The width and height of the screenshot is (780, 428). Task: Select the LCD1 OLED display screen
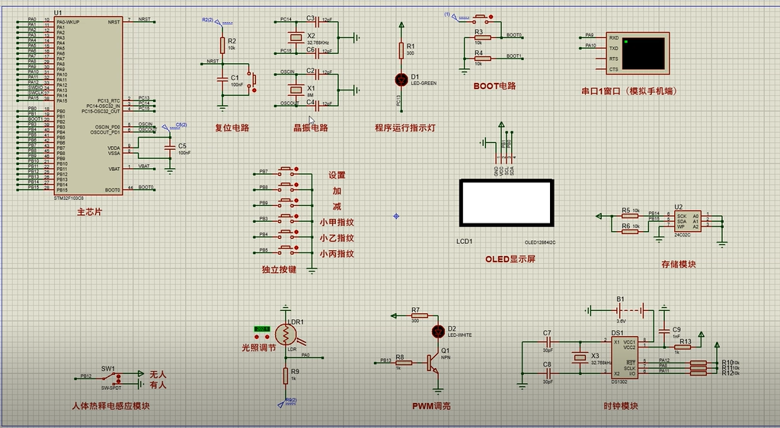click(x=507, y=203)
